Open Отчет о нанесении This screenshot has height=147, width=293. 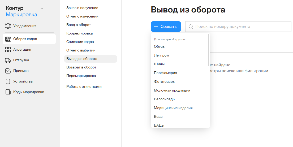82,16
